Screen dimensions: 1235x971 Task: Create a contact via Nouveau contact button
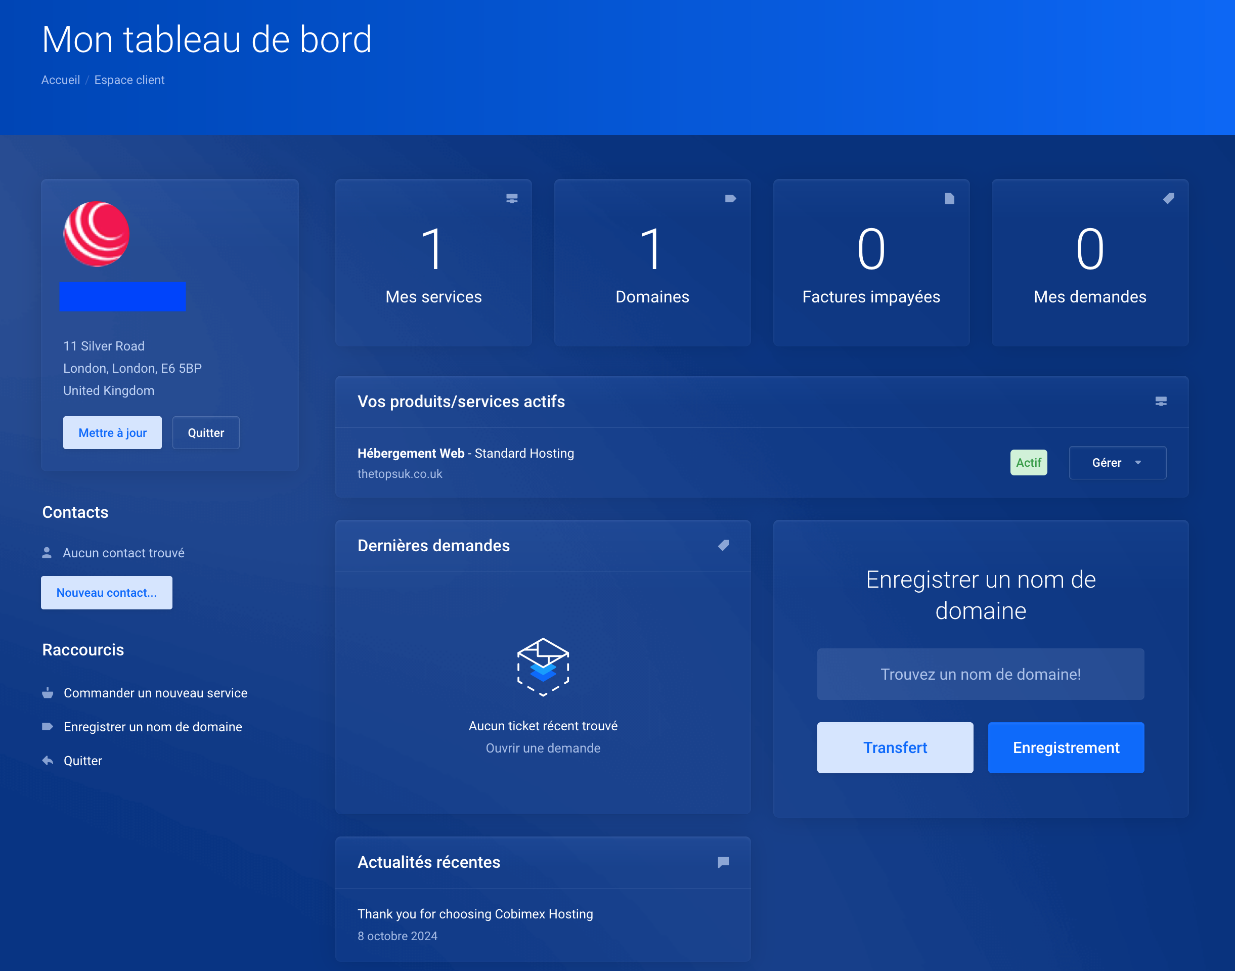pyautogui.click(x=106, y=592)
